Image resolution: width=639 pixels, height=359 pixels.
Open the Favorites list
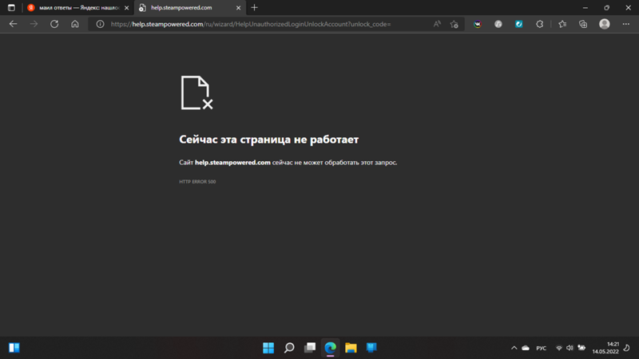pos(562,24)
